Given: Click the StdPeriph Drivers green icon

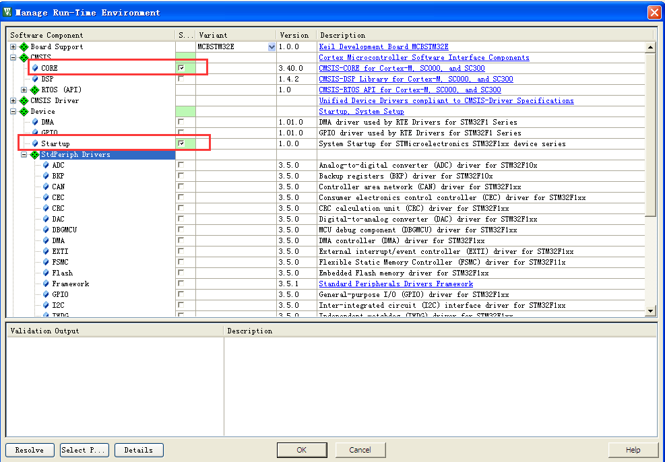Looking at the screenshot, I should click(x=35, y=155).
